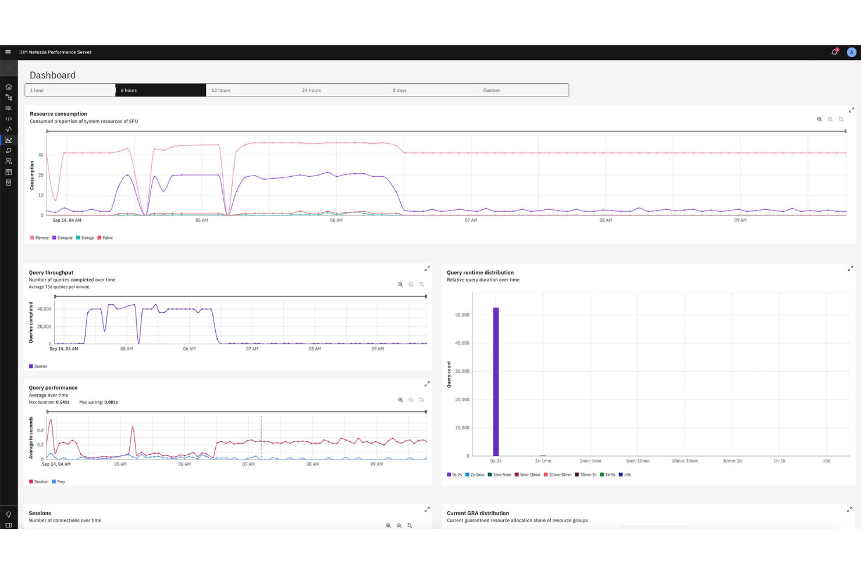
Task: Open the SQL editor from the sidebar
Action: tap(8, 108)
